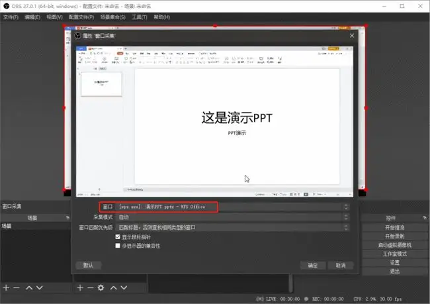Click the 默认 button in dialog
Image resolution: width=430 pixels, height=304 pixels.
pyautogui.click(x=88, y=266)
